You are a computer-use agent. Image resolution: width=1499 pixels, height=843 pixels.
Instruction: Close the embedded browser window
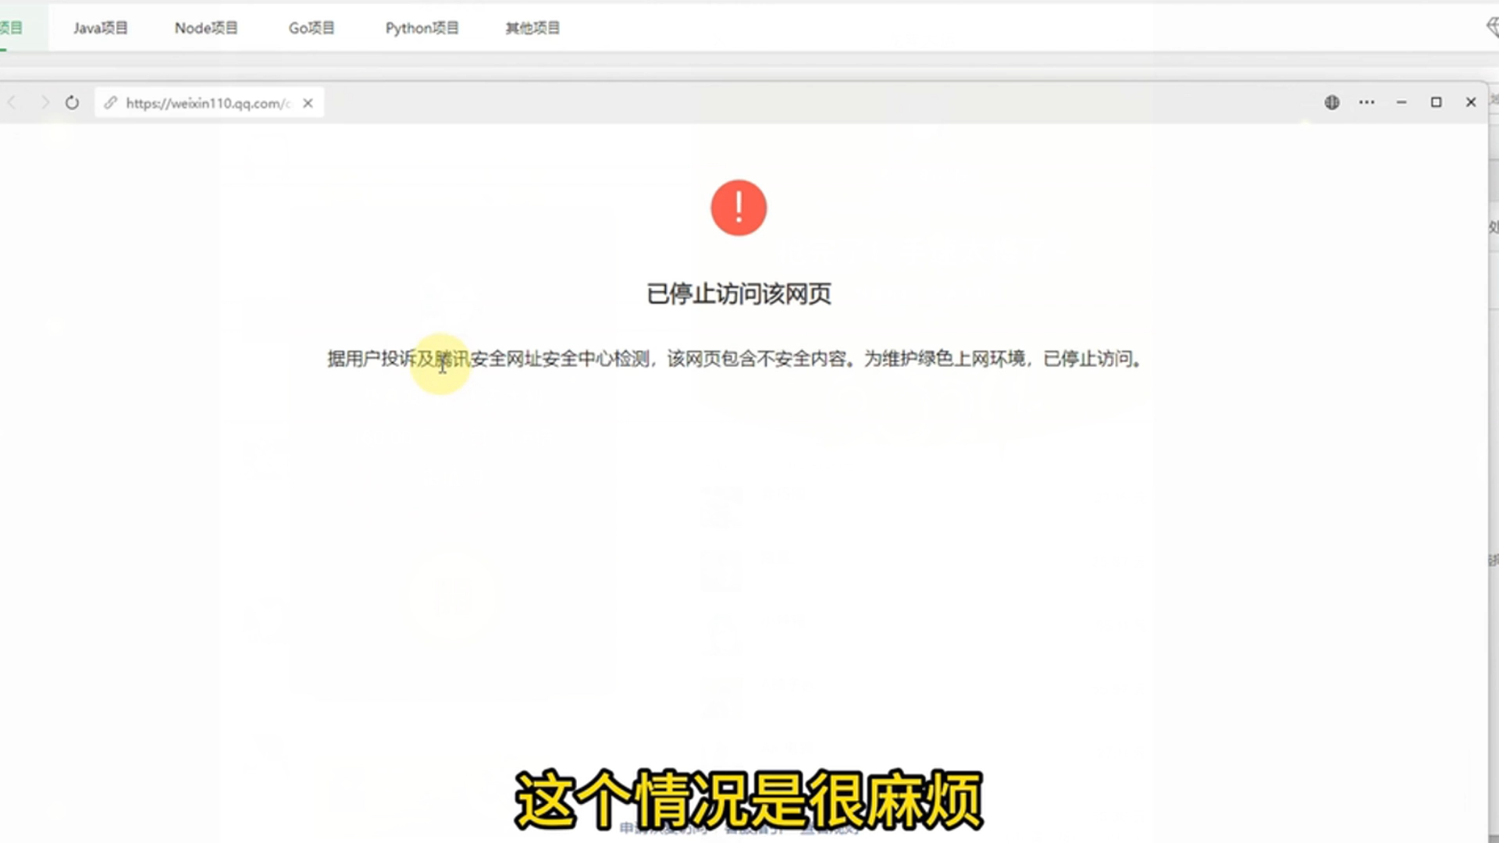pos(1471,102)
